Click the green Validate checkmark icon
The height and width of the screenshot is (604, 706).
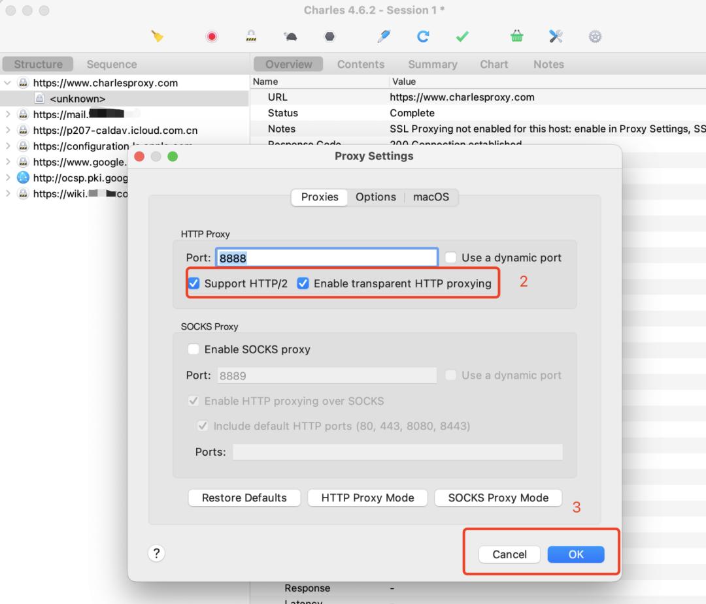[x=462, y=37]
